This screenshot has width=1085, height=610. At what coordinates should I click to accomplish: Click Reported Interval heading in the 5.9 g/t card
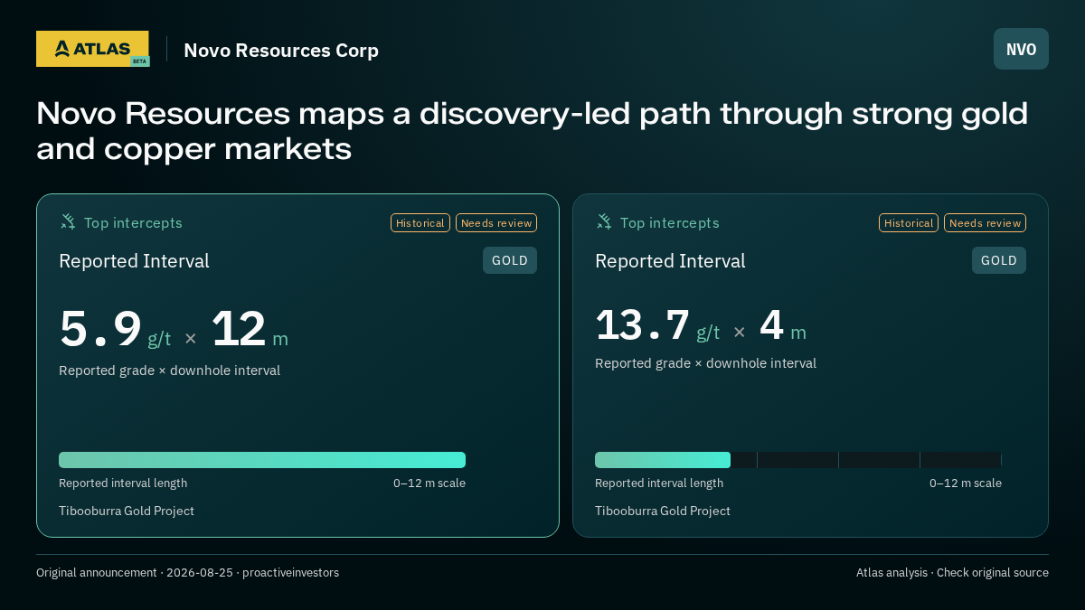pyautogui.click(x=134, y=261)
